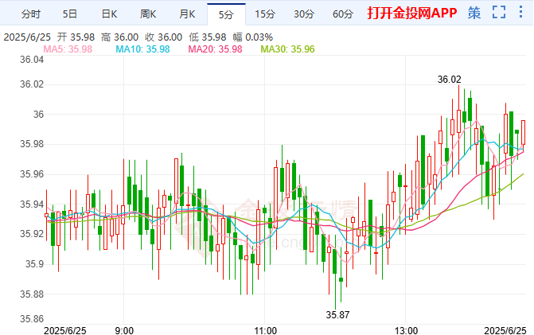Switch to the 60分 interval tab
Screen dimensions: 534x335
[342, 14]
